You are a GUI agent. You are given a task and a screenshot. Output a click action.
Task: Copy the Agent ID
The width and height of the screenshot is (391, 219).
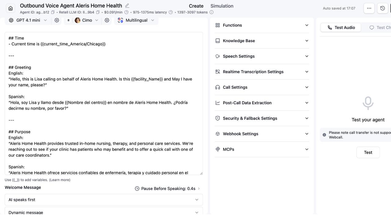pos(52,12)
